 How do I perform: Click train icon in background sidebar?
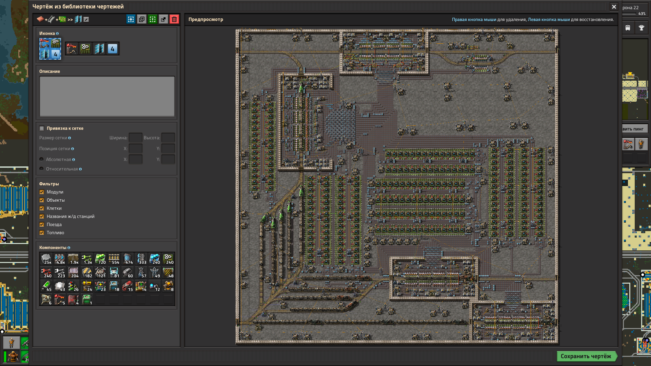pos(628,28)
